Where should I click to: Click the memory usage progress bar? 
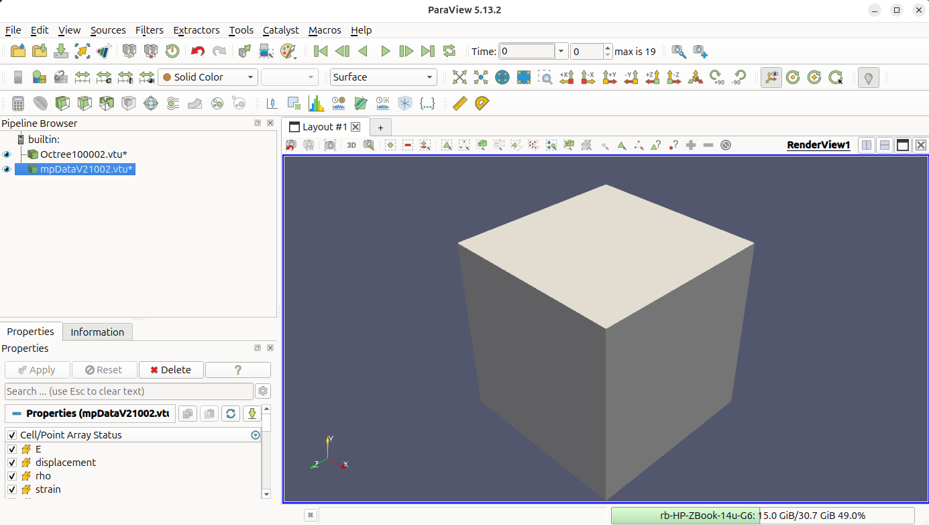tap(763, 516)
